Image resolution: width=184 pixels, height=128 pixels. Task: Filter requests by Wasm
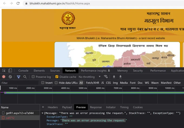(x=155, y=83)
